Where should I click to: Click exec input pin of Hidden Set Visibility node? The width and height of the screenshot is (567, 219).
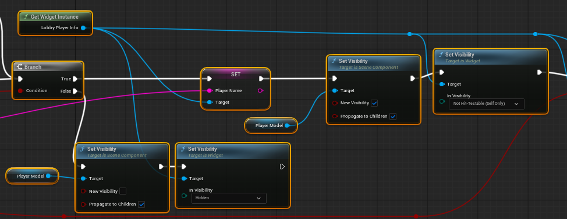pos(184,167)
